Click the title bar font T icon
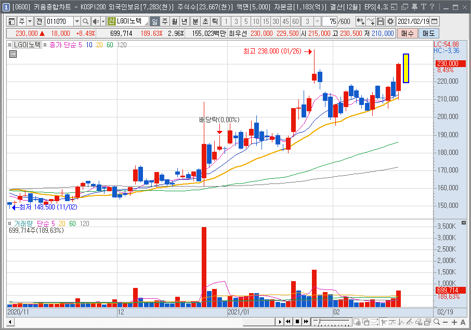The width and height of the screenshot is (471, 330). point(424,7)
